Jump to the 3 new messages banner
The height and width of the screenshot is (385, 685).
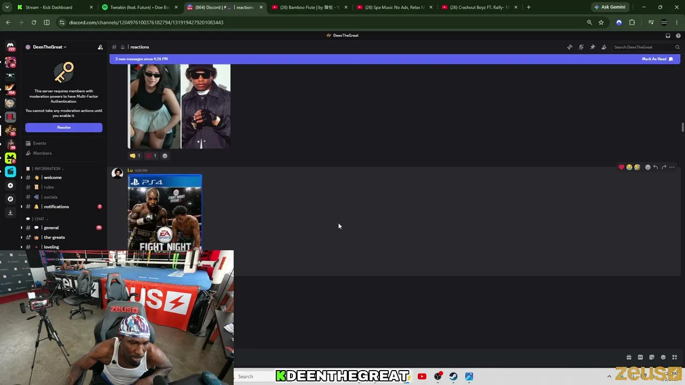tap(141, 59)
